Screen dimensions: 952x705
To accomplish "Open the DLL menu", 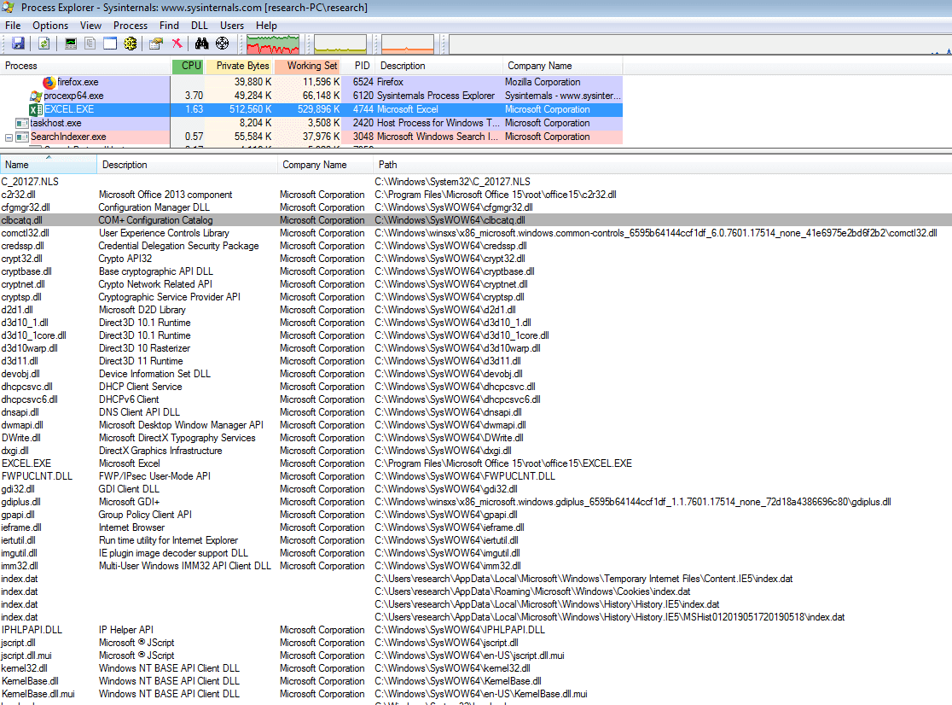I will pyautogui.click(x=199, y=26).
